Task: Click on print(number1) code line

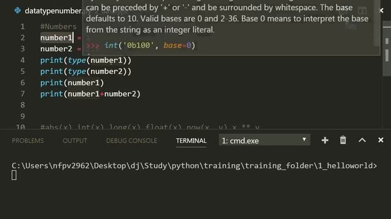Action: (72, 83)
